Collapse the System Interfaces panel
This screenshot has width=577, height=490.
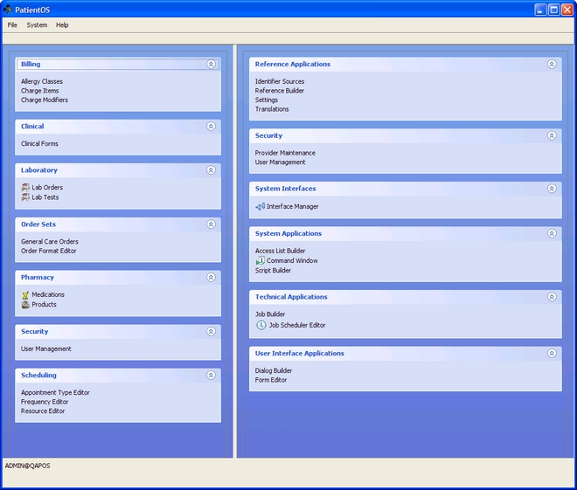(552, 189)
